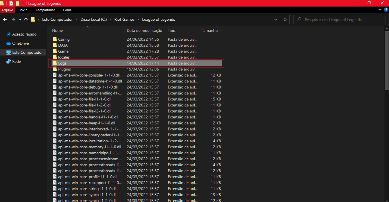This screenshot has height=202, width=389.
Task: Sort by Data de modificação column
Action: (144, 31)
